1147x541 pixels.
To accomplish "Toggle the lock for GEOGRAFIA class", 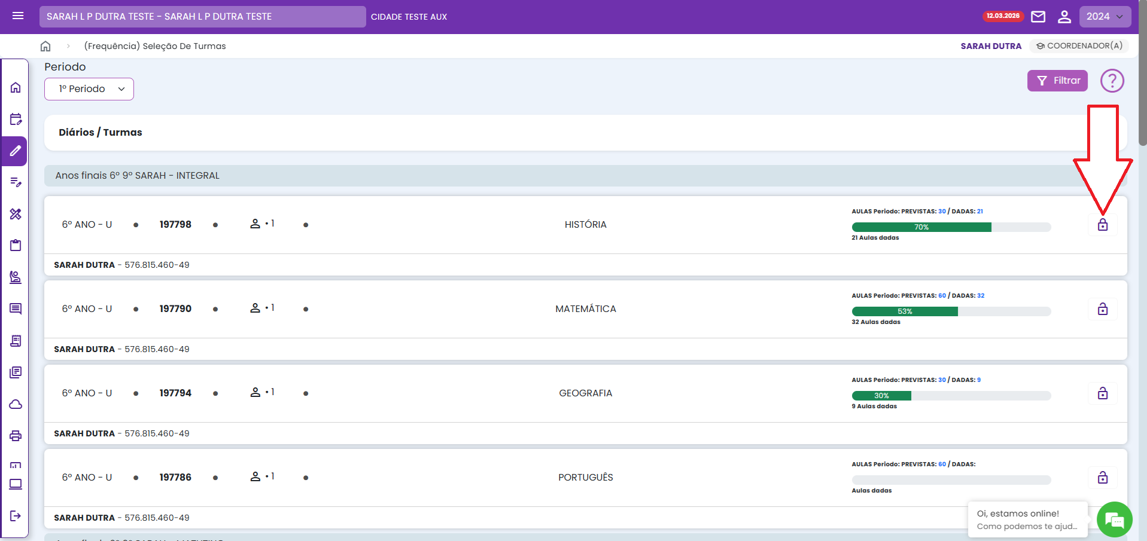I will pyautogui.click(x=1102, y=393).
